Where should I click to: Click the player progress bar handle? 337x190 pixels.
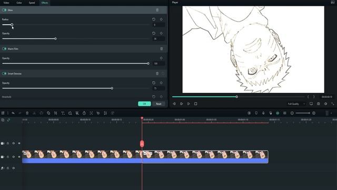tap(236, 97)
